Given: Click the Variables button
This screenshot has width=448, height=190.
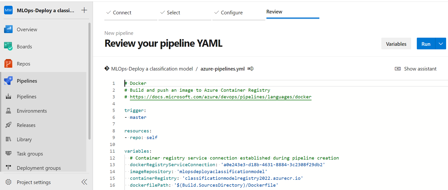Looking at the screenshot, I should point(396,44).
